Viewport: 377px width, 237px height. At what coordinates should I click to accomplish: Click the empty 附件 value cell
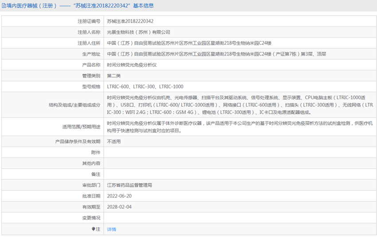pyautogui.click(x=240, y=152)
